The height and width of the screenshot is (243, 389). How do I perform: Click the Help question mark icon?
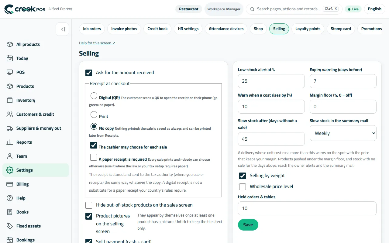[x=10, y=198]
